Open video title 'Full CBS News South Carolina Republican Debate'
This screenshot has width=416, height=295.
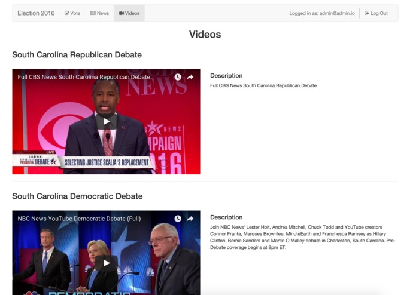[84, 77]
